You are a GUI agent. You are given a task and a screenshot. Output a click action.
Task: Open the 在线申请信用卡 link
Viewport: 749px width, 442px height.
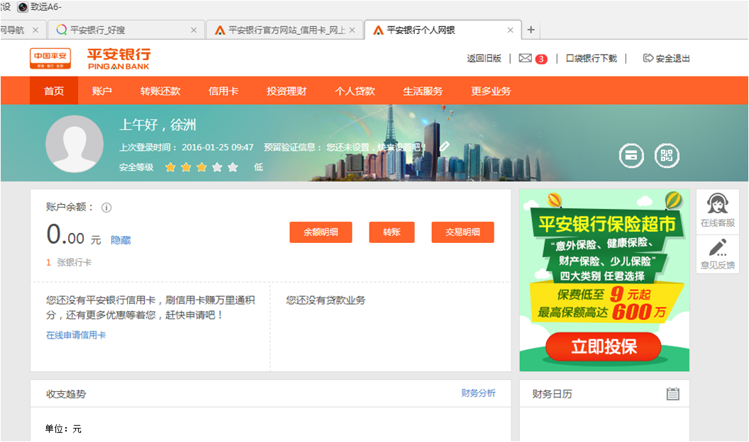click(x=76, y=335)
